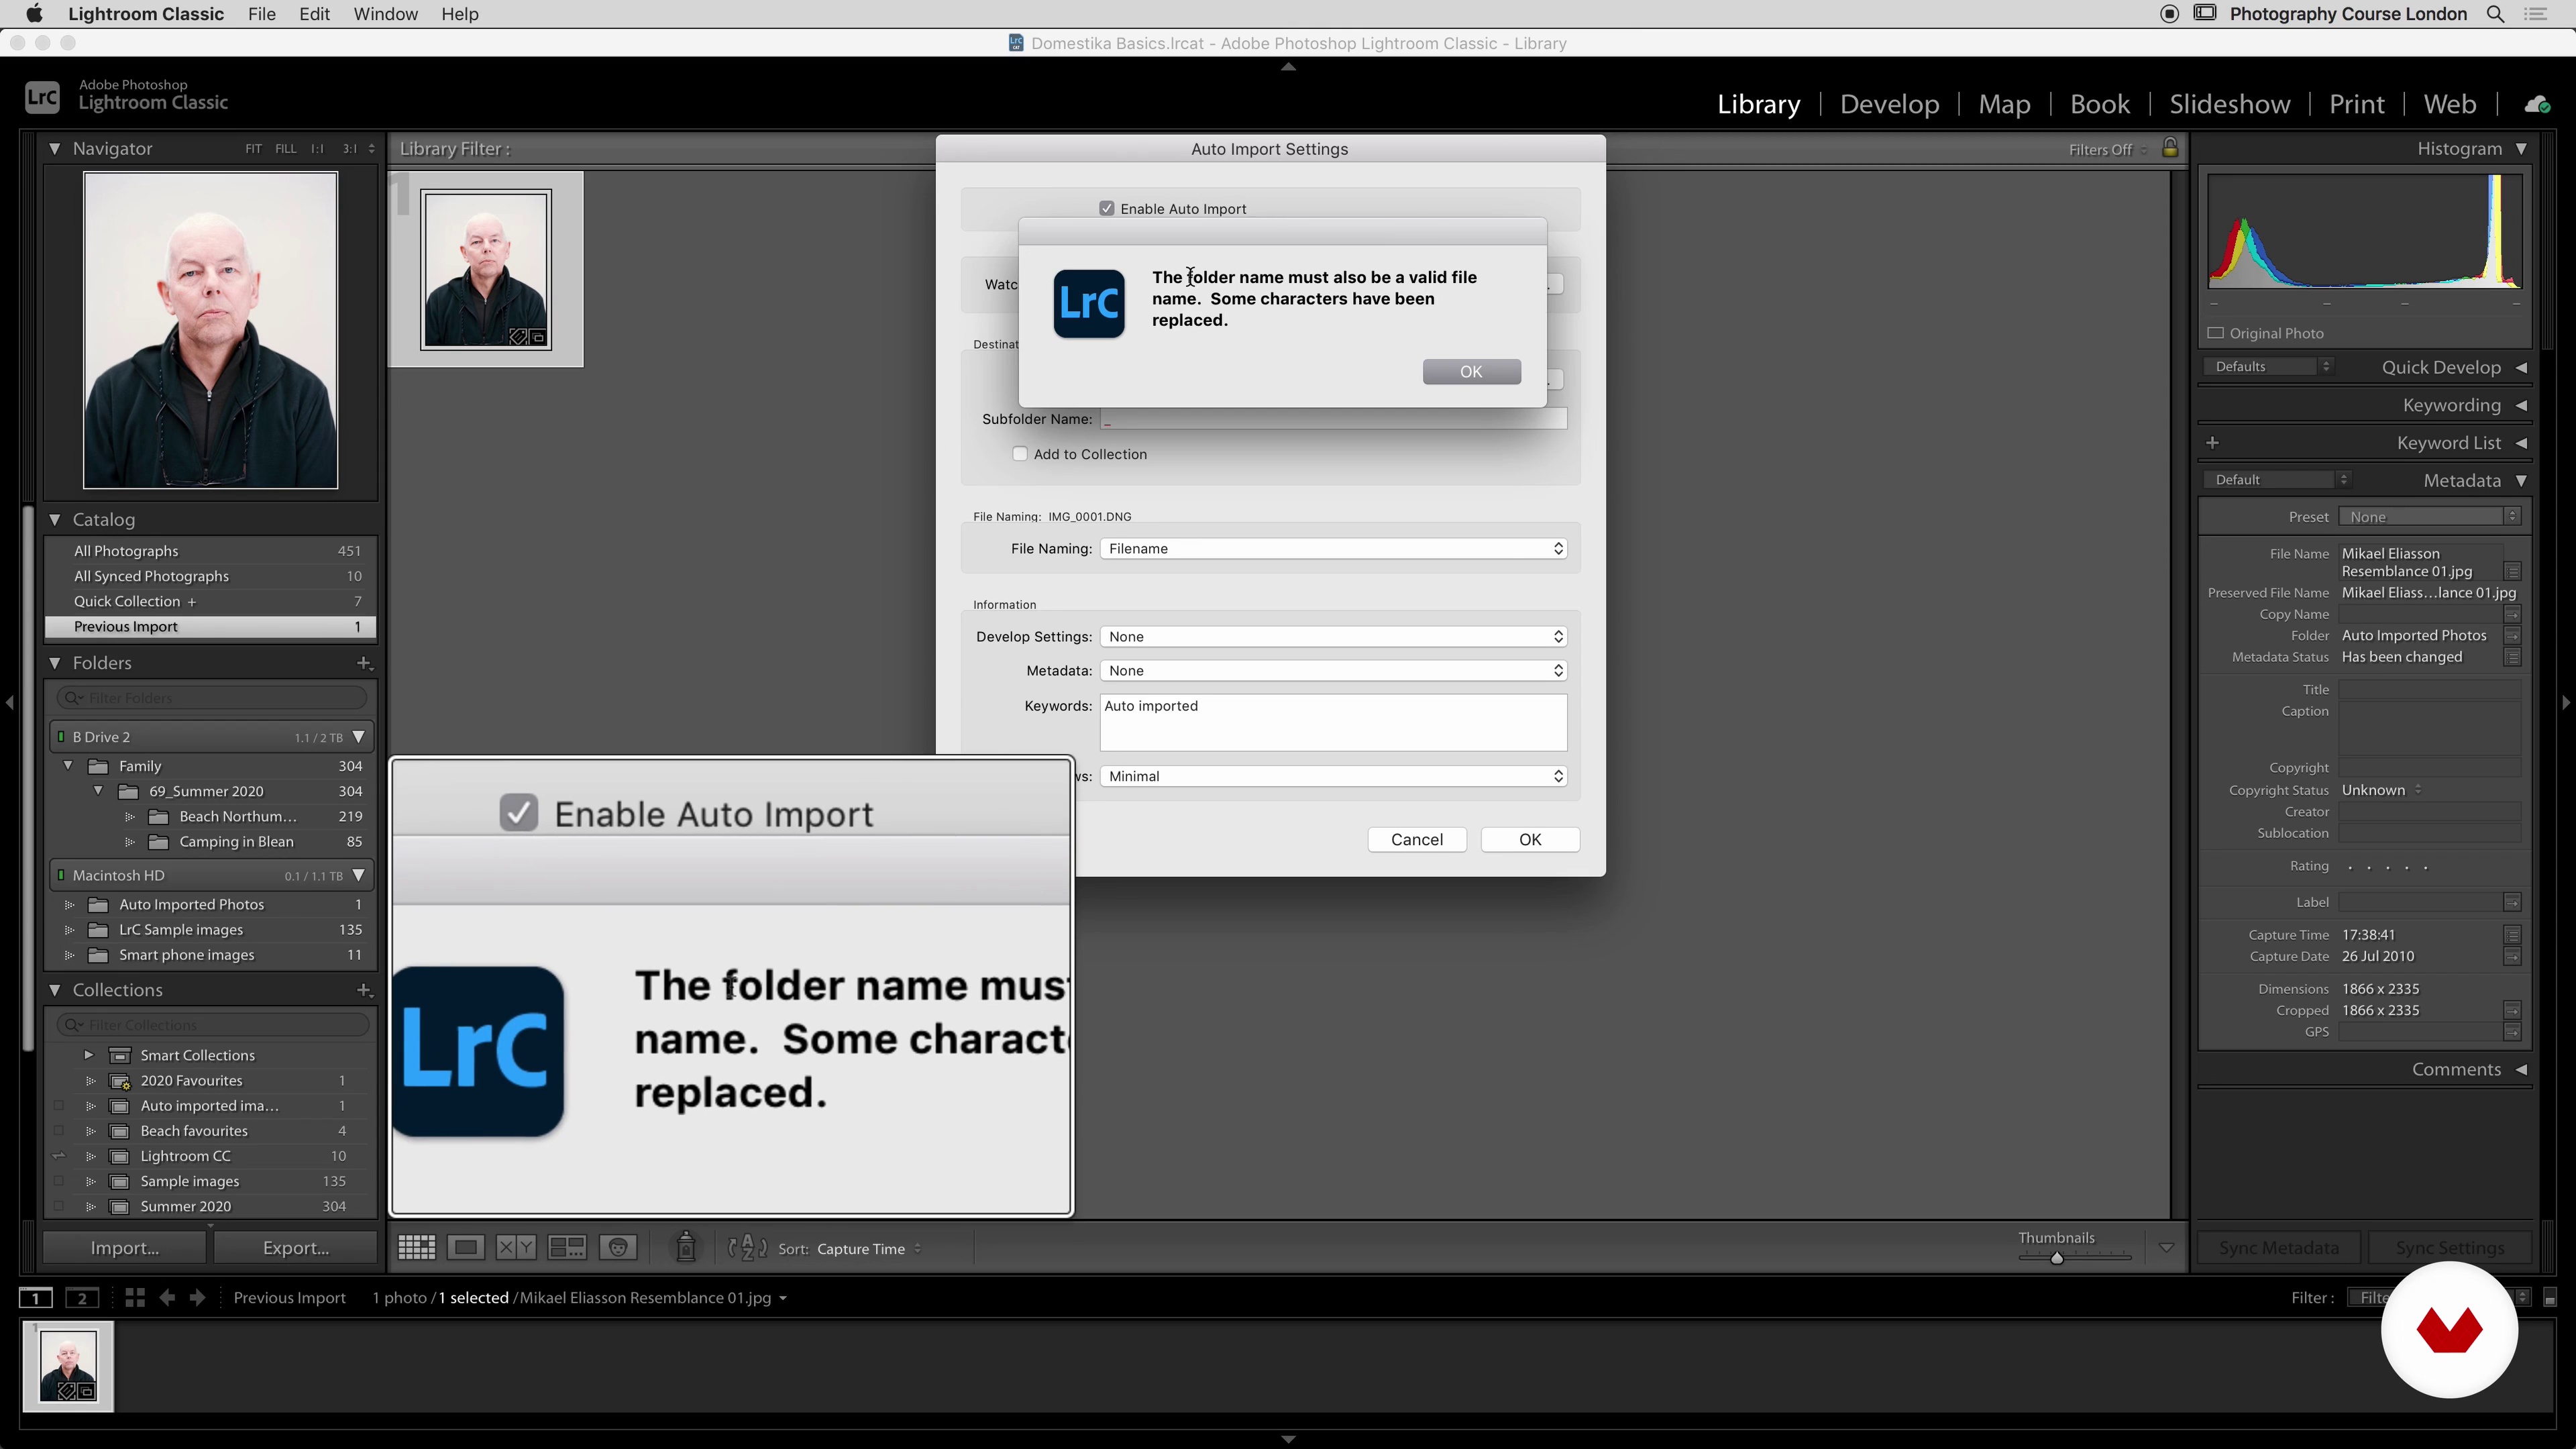Switch to the Map module

coord(2004,104)
